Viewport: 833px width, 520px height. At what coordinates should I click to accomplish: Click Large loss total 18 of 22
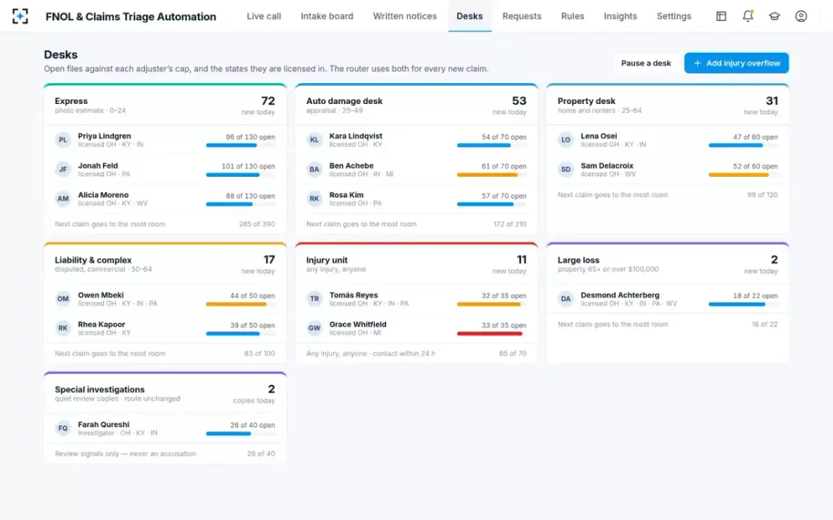[x=764, y=324]
